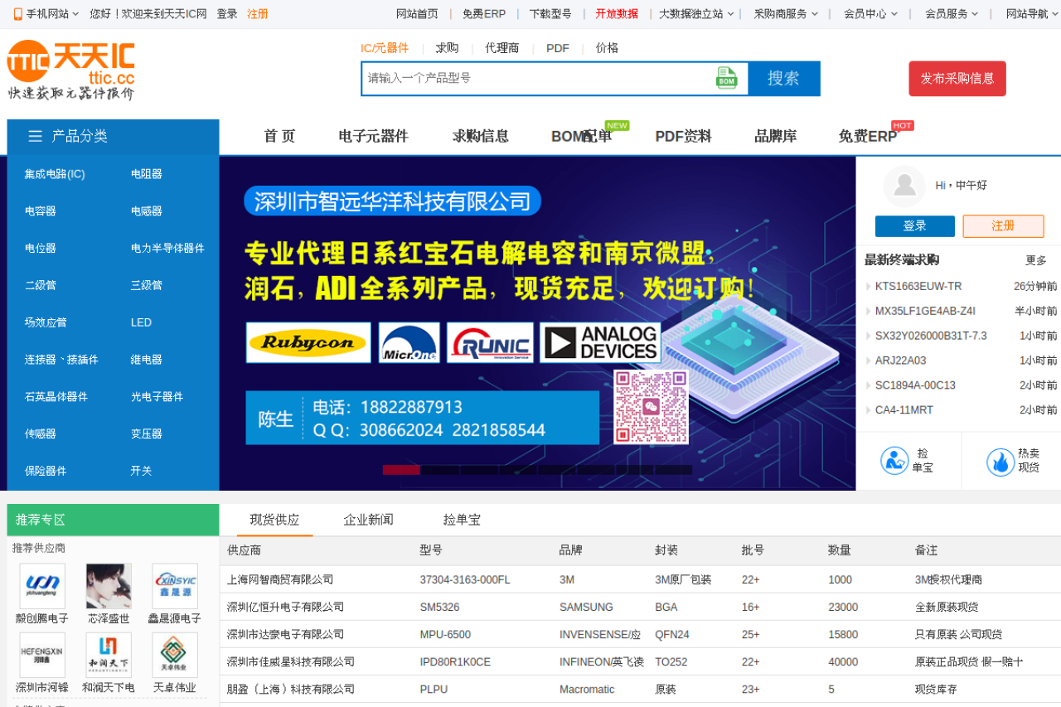The image size is (1061, 707).
Task: Select the 代理商 search type tab
Action: [x=501, y=48]
